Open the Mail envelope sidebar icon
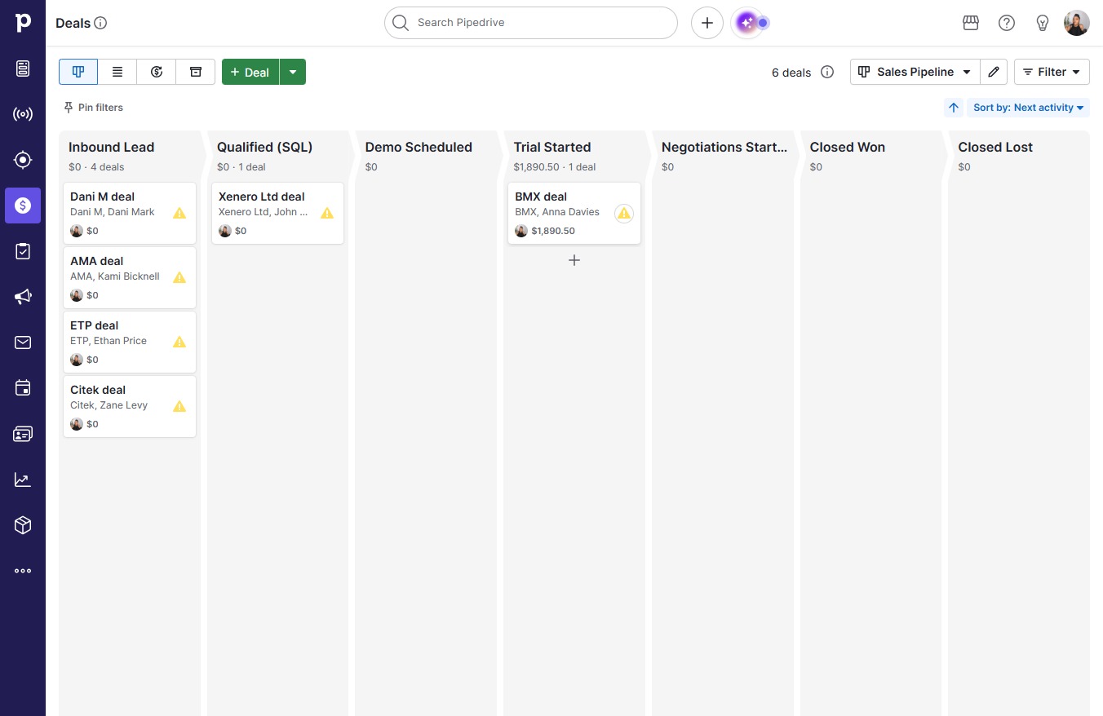The width and height of the screenshot is (1103, 716). [x=23, y=343]
